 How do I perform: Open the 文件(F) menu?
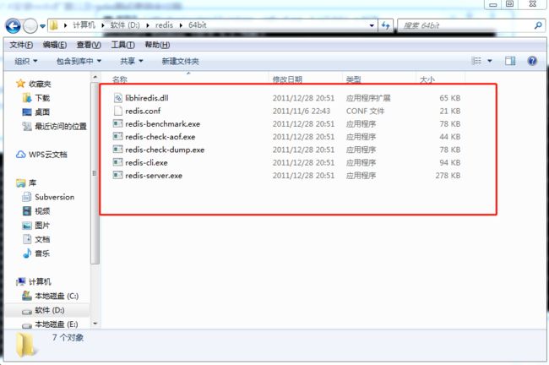click(x=21, y=45)
